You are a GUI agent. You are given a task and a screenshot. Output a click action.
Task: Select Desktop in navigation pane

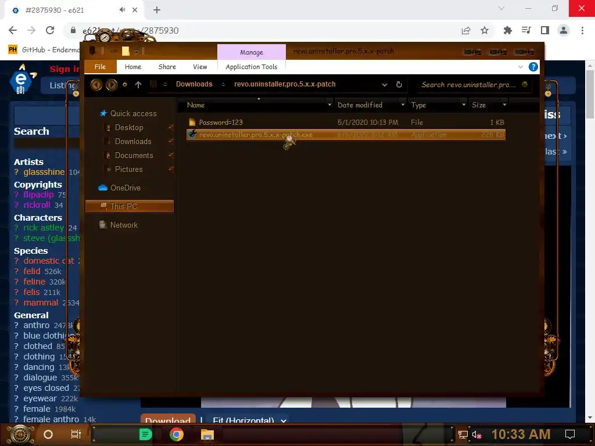[129, 127]
